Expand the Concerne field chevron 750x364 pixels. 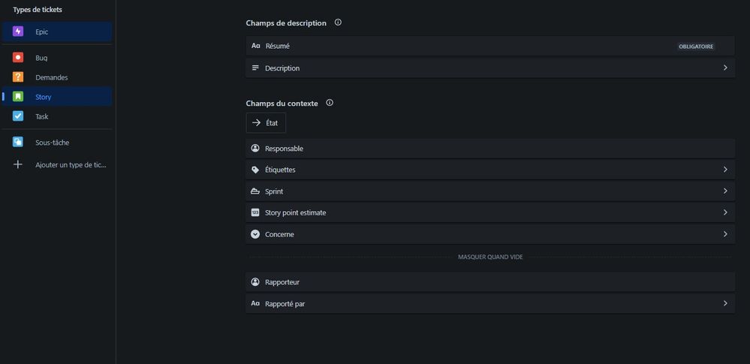point(726,234)
